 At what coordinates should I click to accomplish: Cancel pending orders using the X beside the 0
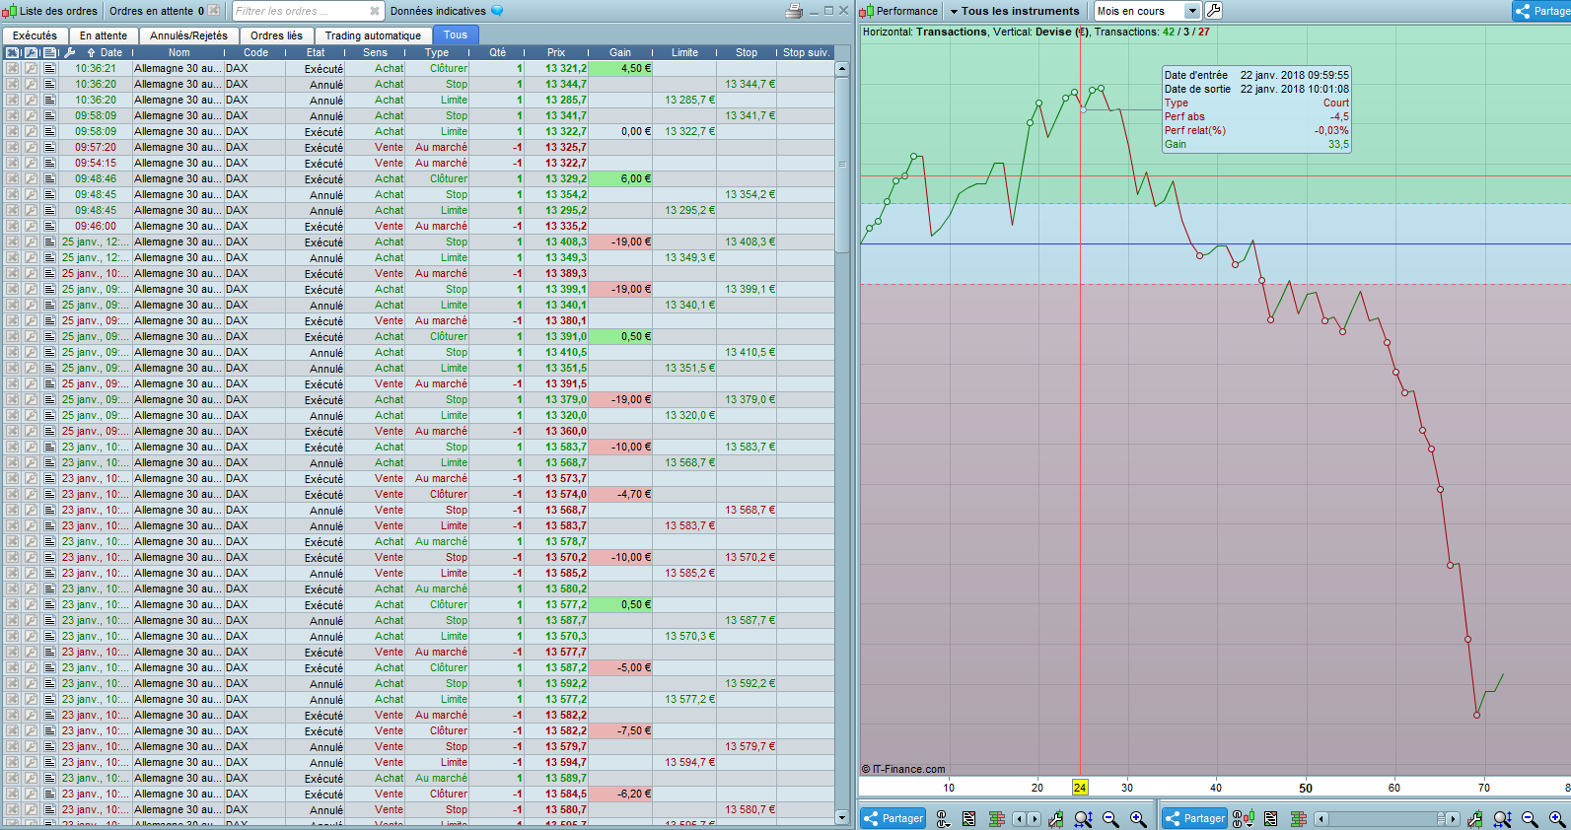214,11
